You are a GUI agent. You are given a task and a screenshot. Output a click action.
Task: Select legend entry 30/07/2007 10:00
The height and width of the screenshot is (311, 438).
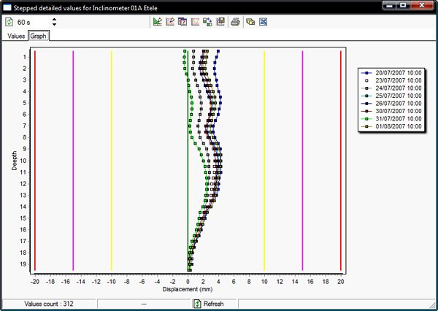(x=391, y=111)
